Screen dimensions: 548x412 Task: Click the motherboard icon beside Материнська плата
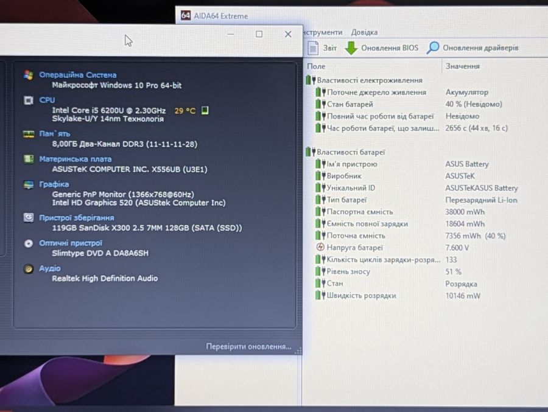coord(28,159)
